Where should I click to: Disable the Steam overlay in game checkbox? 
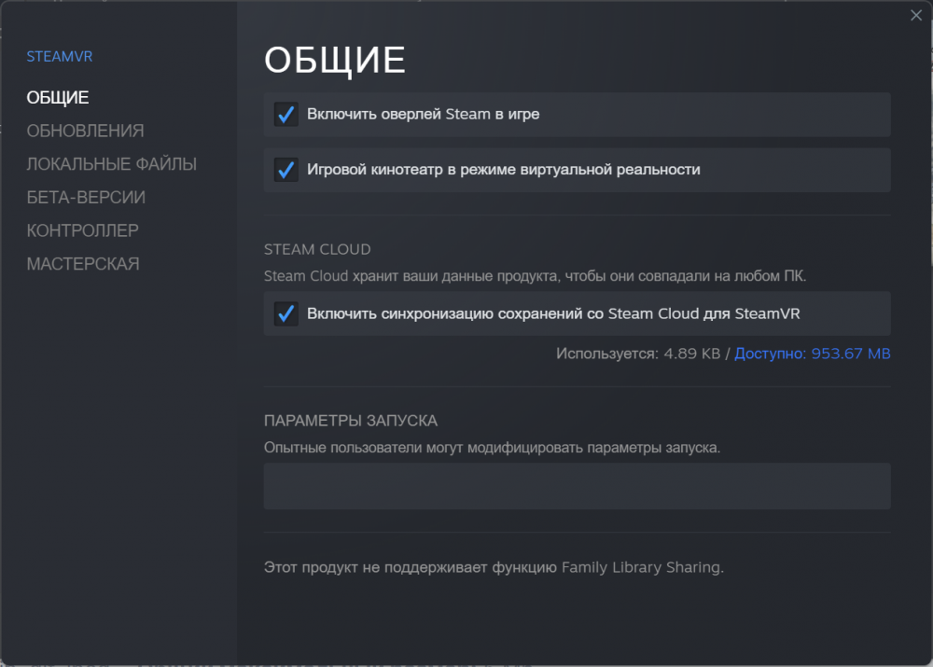coord(285,116)
